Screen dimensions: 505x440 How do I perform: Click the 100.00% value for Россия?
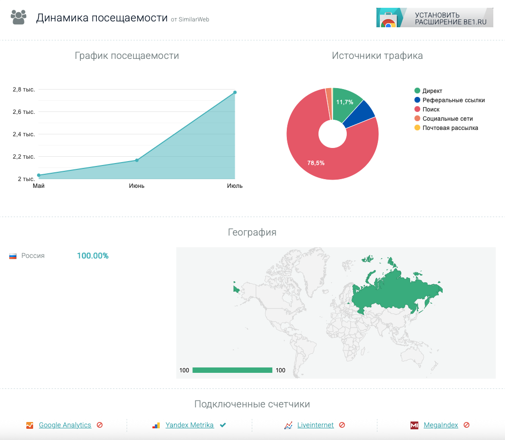point(93,256)
